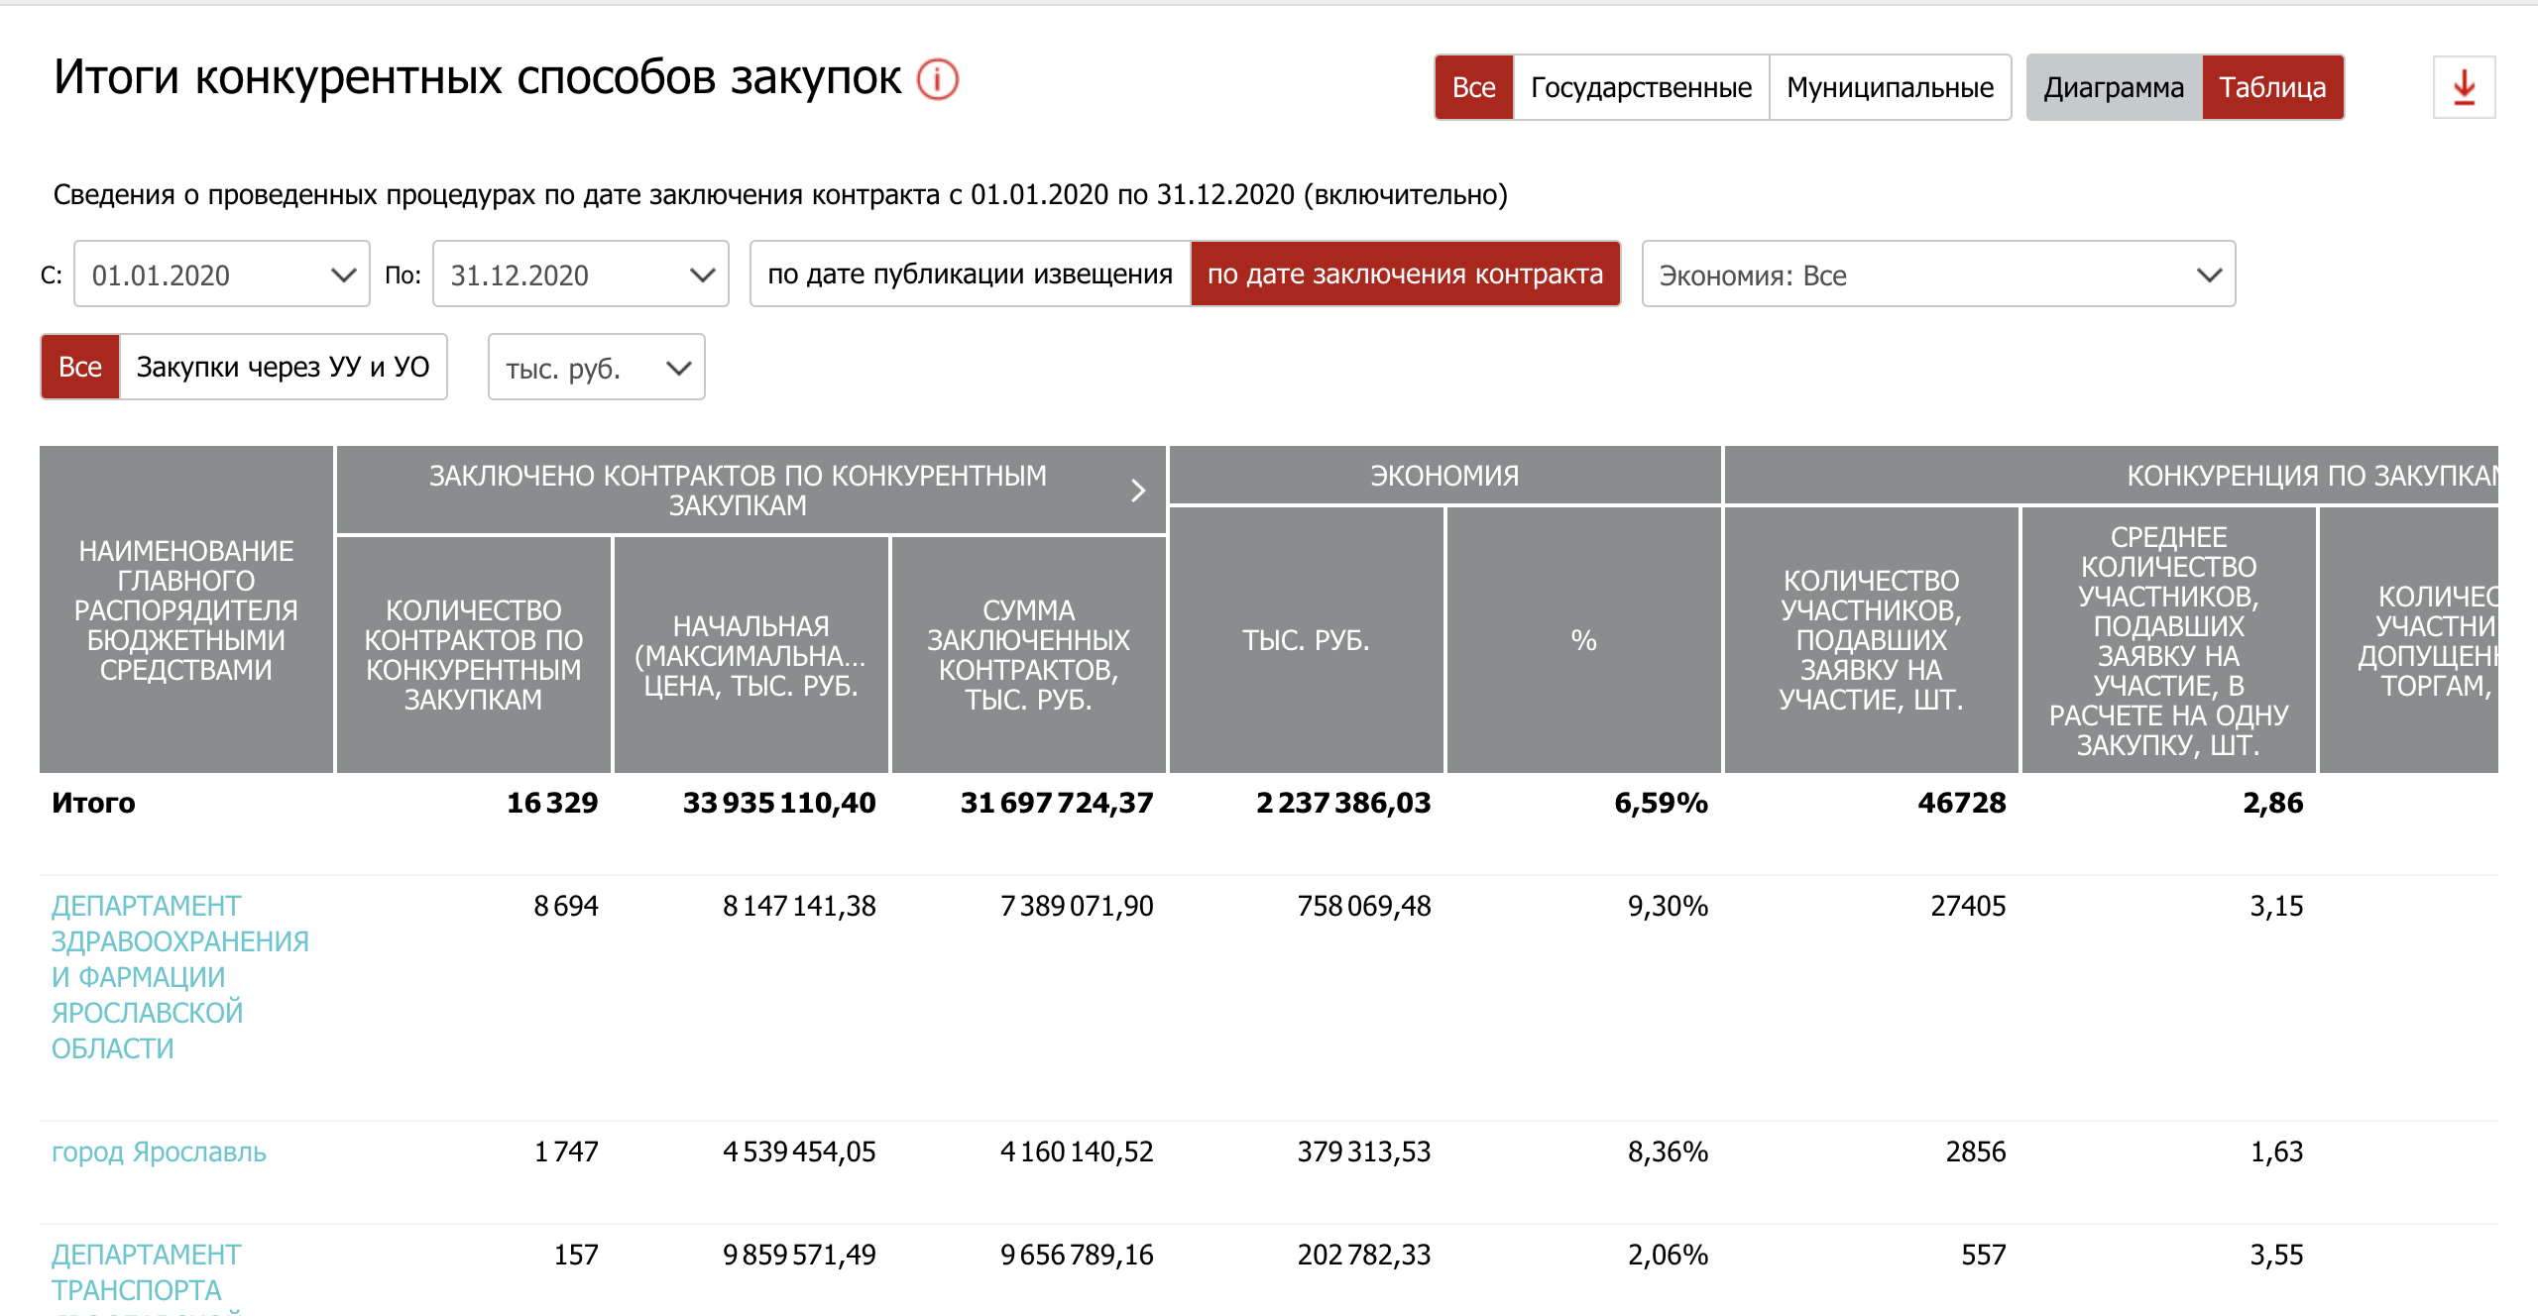Screen dimensions: 2538x1316
Task: Click Yaroslavl economy percent '8,36%'
Action: point(1668,1151)
